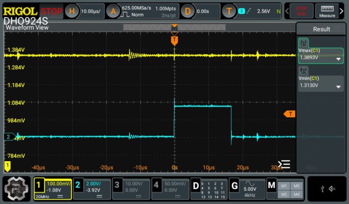Open the Horizontal timebase settings (H)
The width and height of the screenshot is (349, 204).
click(x=72, y=11)
